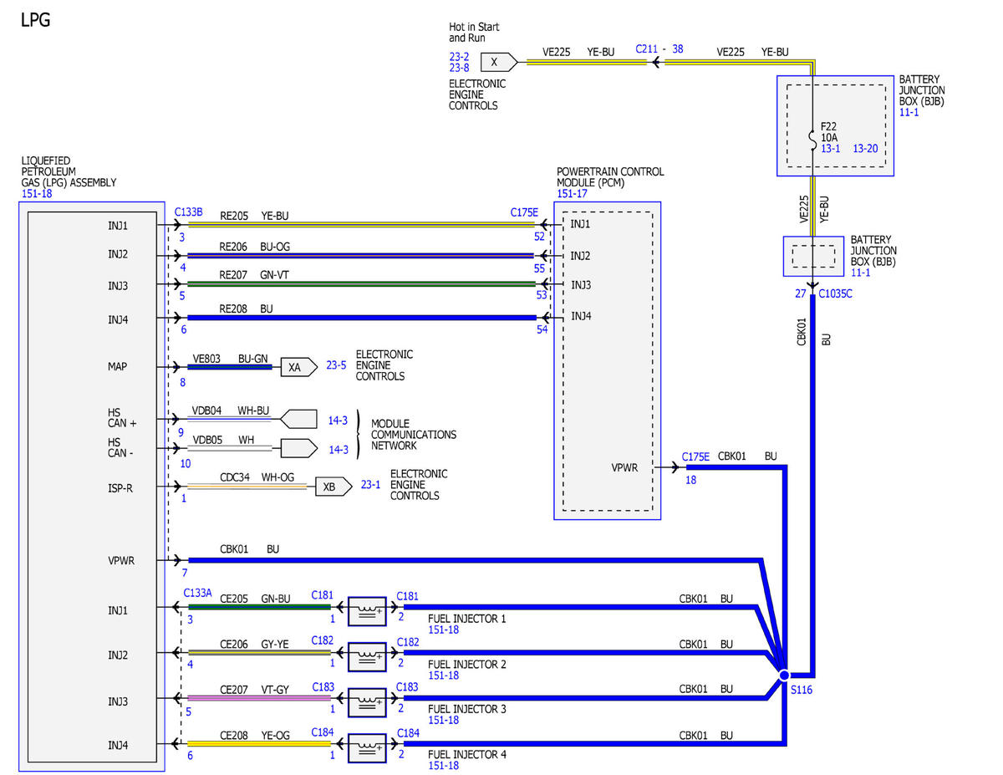This screenshot has width=1003, height=775.
Task: Open page reference 23-2
Action: click(x=459, y=57)
